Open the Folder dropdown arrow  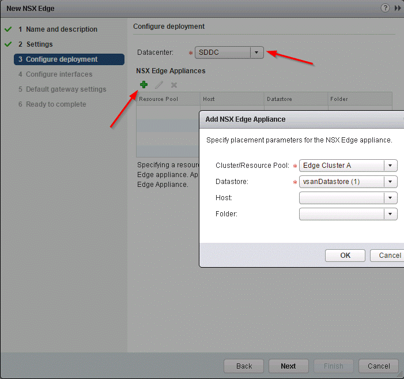tap(391, 214)
